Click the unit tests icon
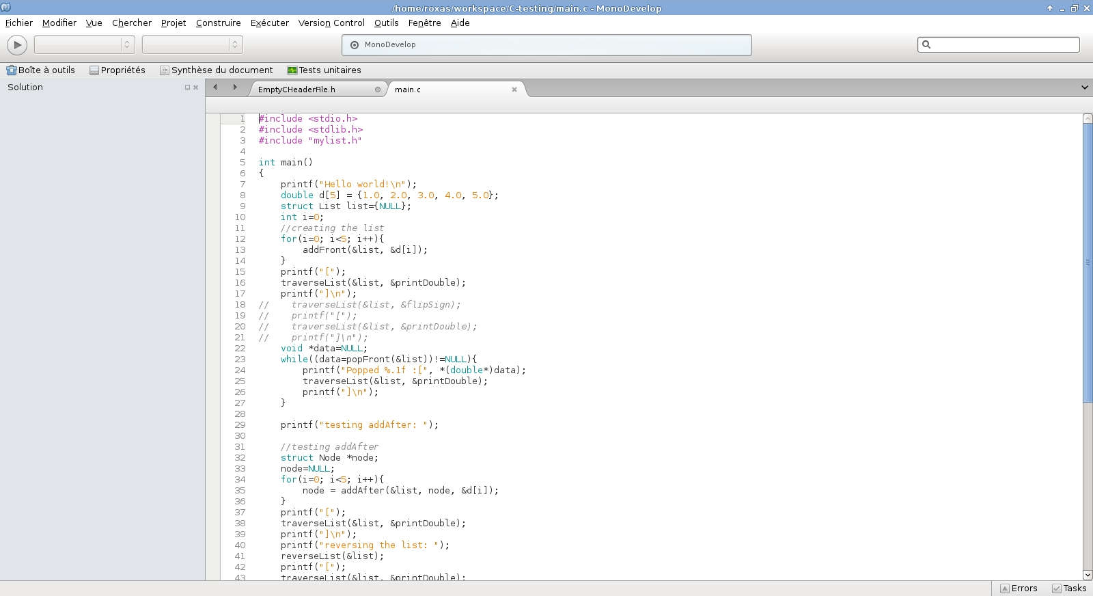1093x596 pixels. 292,70
